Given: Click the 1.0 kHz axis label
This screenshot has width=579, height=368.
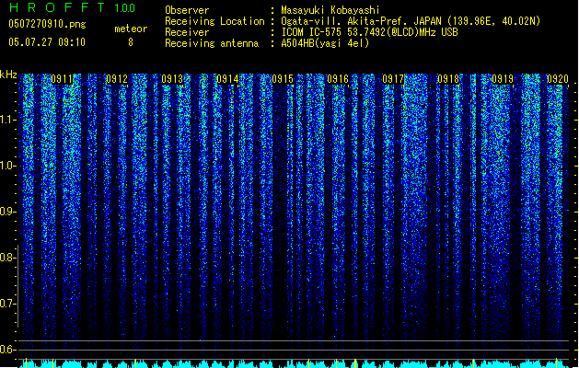Looking at the screenshot, I should pyautogui.click(x=8, y=166).
